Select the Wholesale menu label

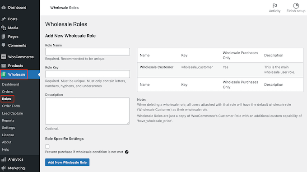pyautogui.click(x=17, y=74)
